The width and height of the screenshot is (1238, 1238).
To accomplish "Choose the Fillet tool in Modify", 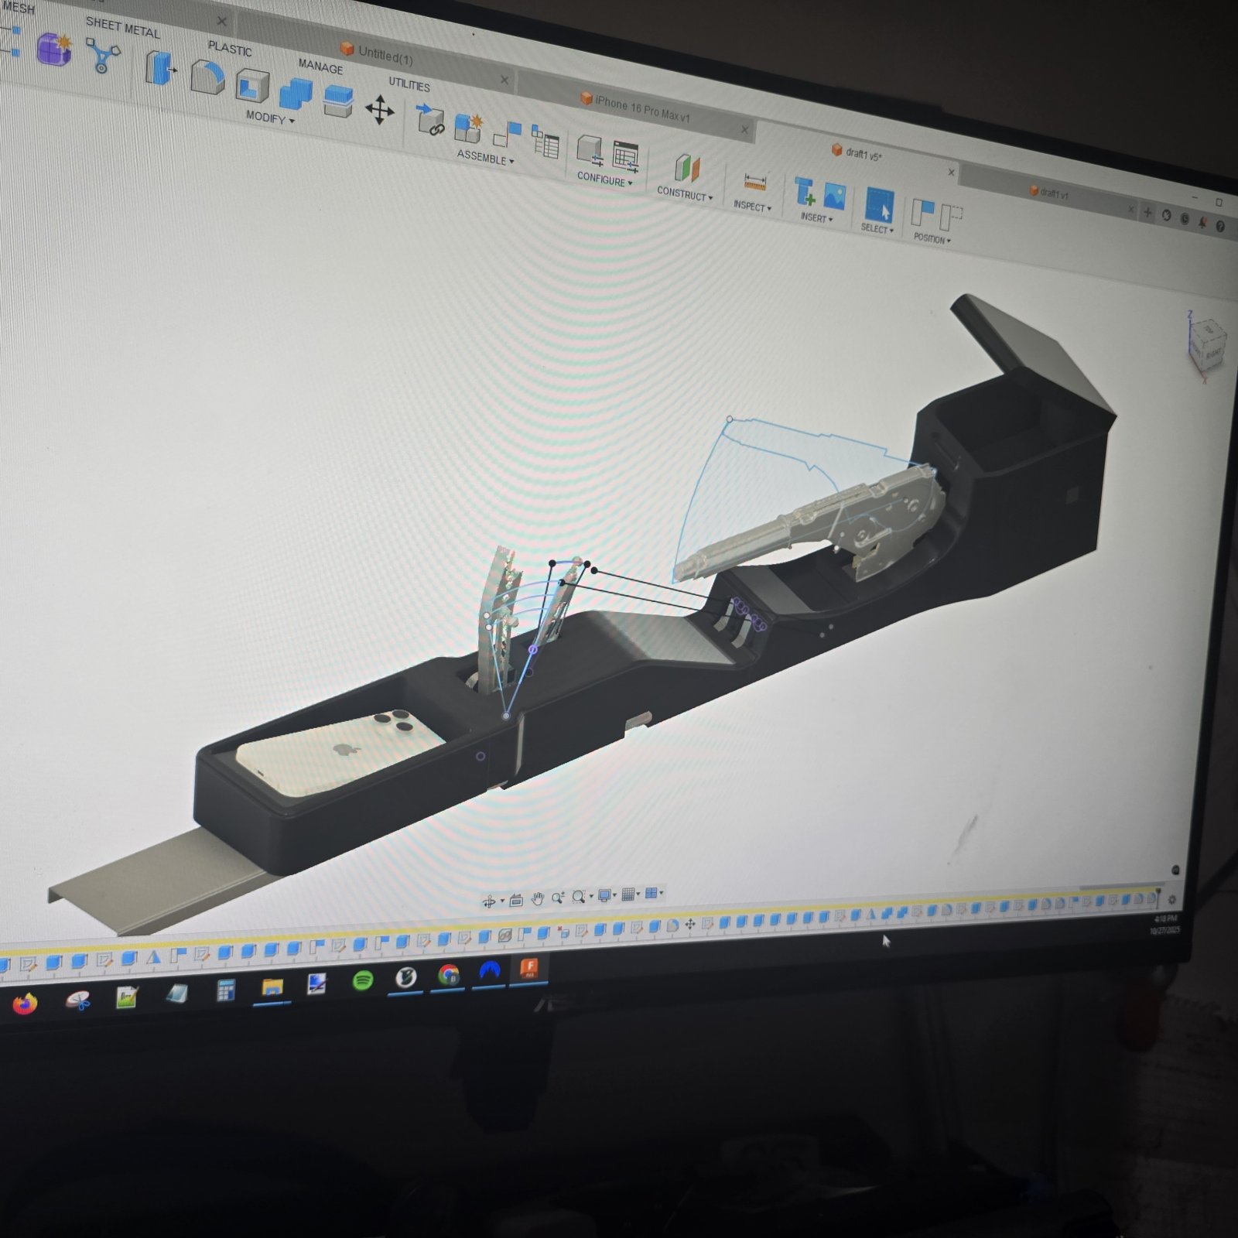I will pyautogui.click(x=207, y=77).
